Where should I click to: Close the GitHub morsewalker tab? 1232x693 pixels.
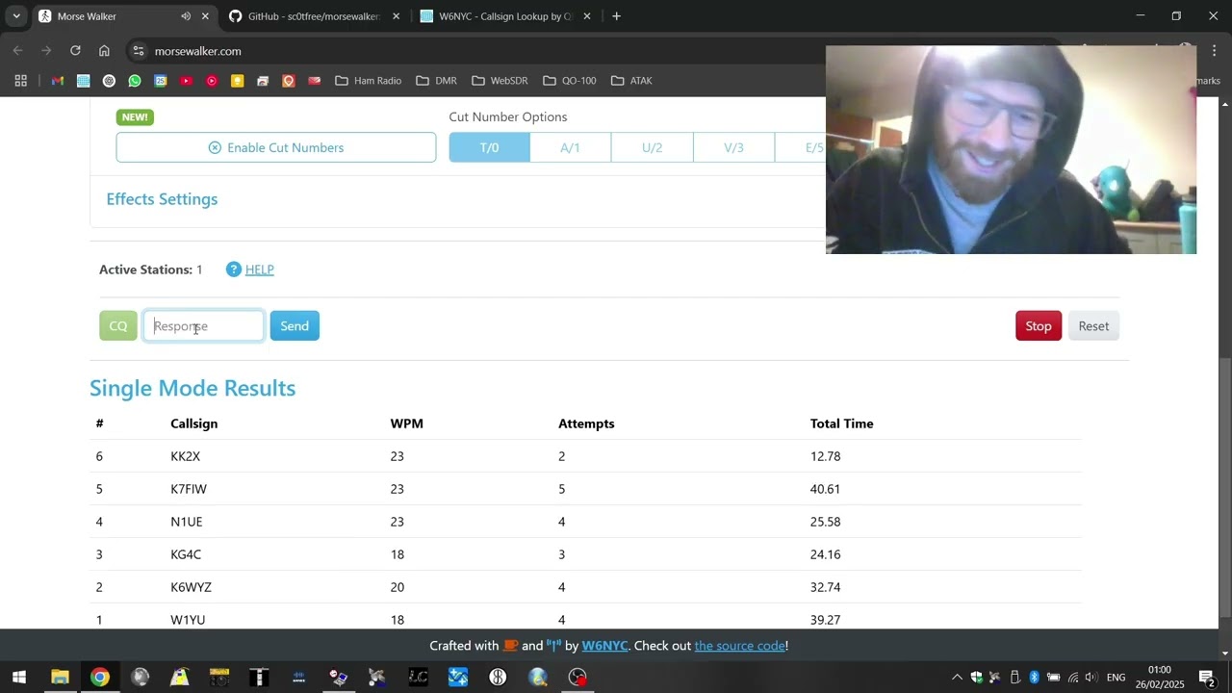click(x=396, y=16)
